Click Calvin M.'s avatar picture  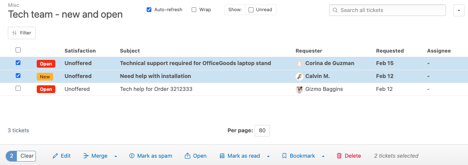coord(299,76)
